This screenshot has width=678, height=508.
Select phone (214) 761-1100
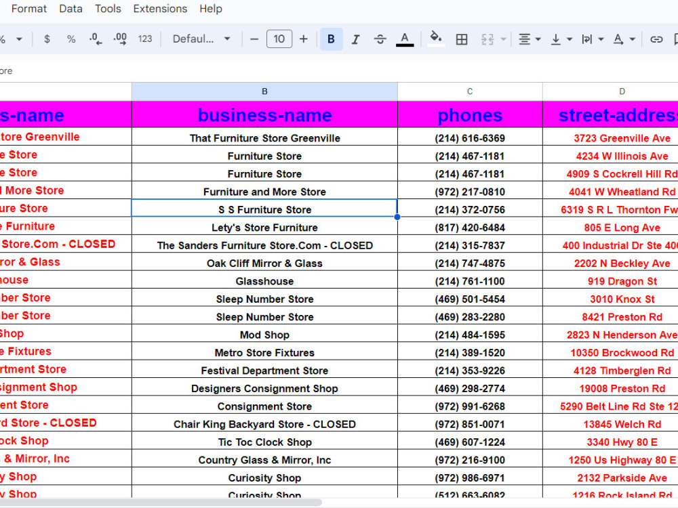(470, 281)
